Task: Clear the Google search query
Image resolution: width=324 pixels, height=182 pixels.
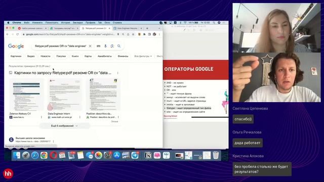Action: click(x=90, y=46)
